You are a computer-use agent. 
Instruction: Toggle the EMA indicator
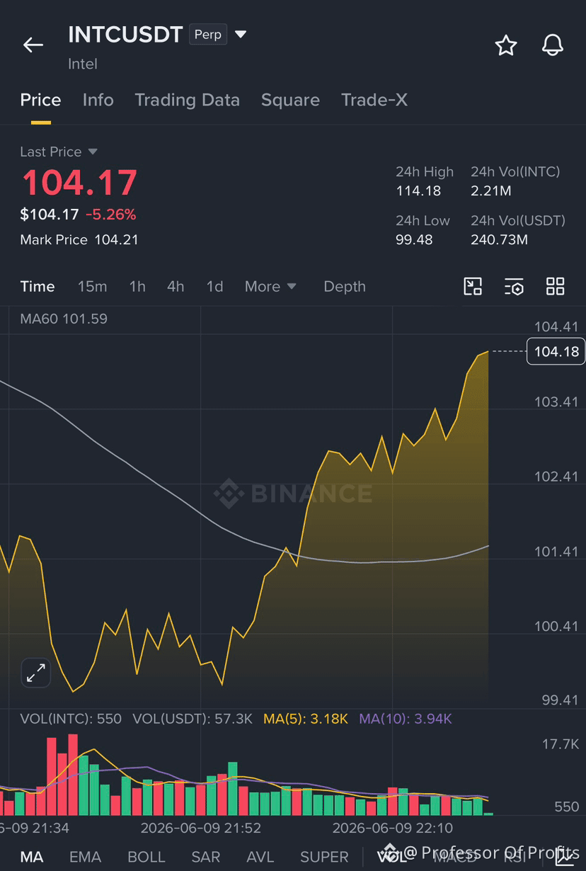click(85, 857)
